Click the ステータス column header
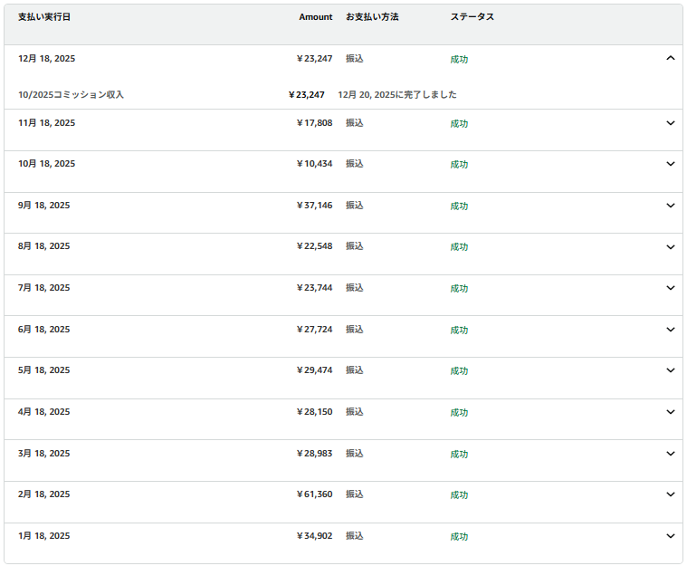The width and height of the screenshot is (687, 566). (472, 17)
